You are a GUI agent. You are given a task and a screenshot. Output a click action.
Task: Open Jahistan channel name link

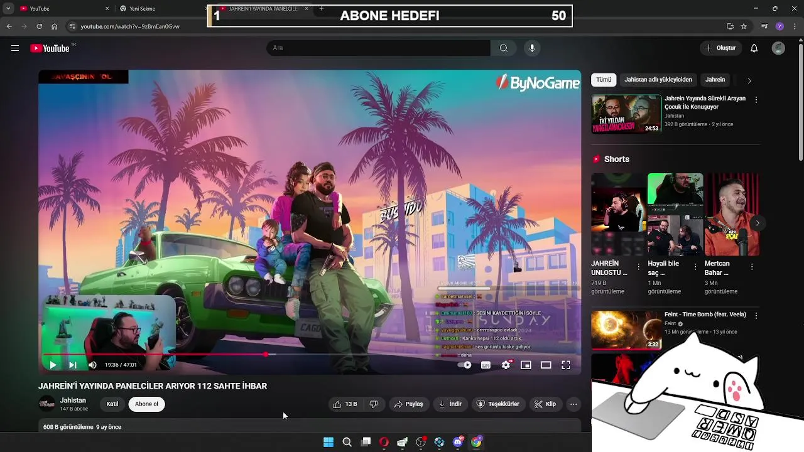[73, 401]
